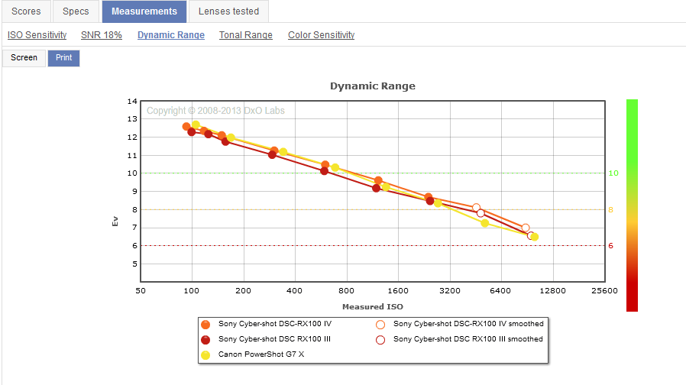Screen dimensions: 686x385
Task: Open the Scores tab
Action: [x=26, y=11]
